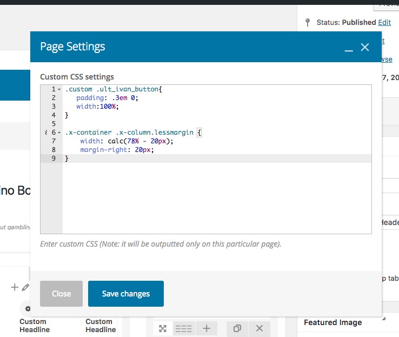399x337 pixels.
Task: Click the plus icon in row toolbar
Action: coord(206,328)
